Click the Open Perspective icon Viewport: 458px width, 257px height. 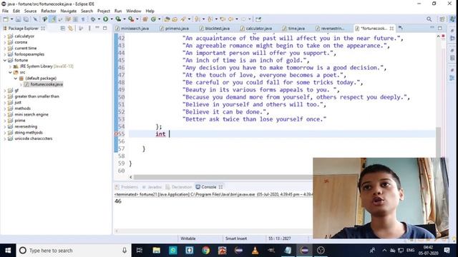(x=442, y=19)
